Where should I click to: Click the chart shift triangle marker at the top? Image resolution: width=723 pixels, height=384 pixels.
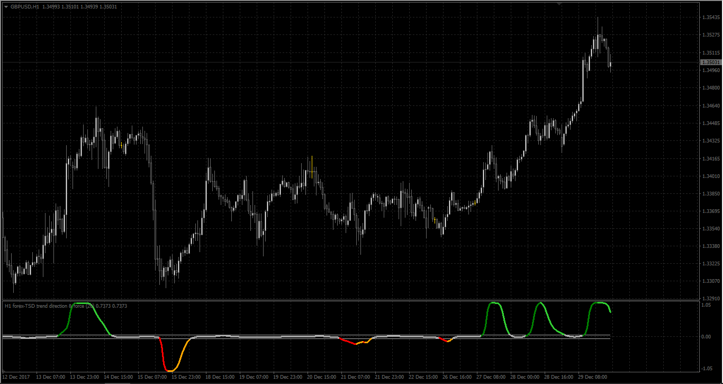560,4
